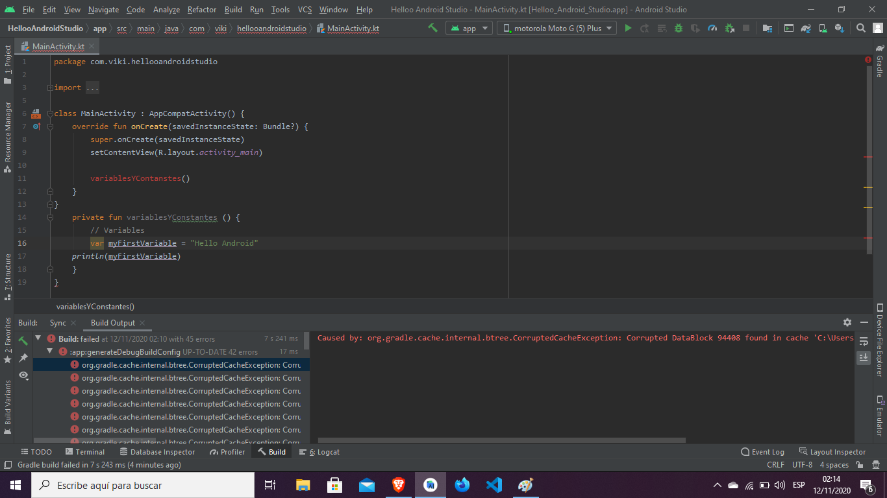Viewport: 887px width, 498px height.
Task: Open the Refactor menu
Action: coord(202,10)
